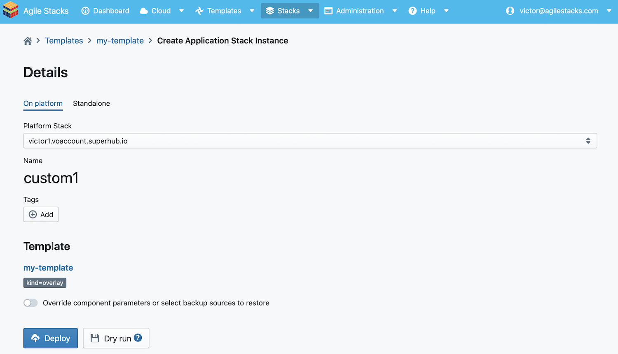Screen dimensions: 618x354
Task: Open the Cloud menu item
Action: click(x=161, y=11)
